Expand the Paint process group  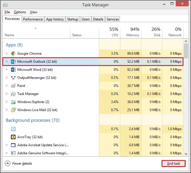(x=7, y=86)
